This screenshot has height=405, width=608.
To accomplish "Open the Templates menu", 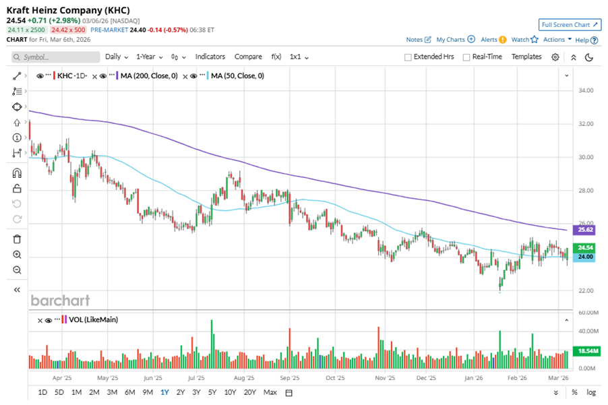I will [x=526, y=57].
